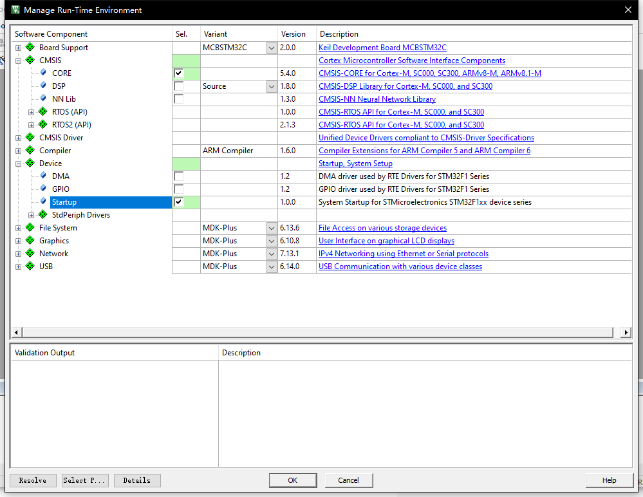This screenshot has height=497, width=643.
Task: Open USB MDK-Plus variant dropdown
Action: [272, 267]
